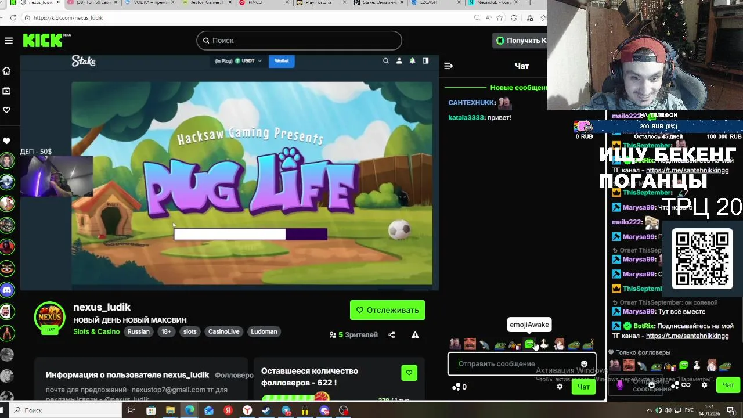743x418 pixels.
Task: Click username katala3333 in chat
Action: point(466,117)
